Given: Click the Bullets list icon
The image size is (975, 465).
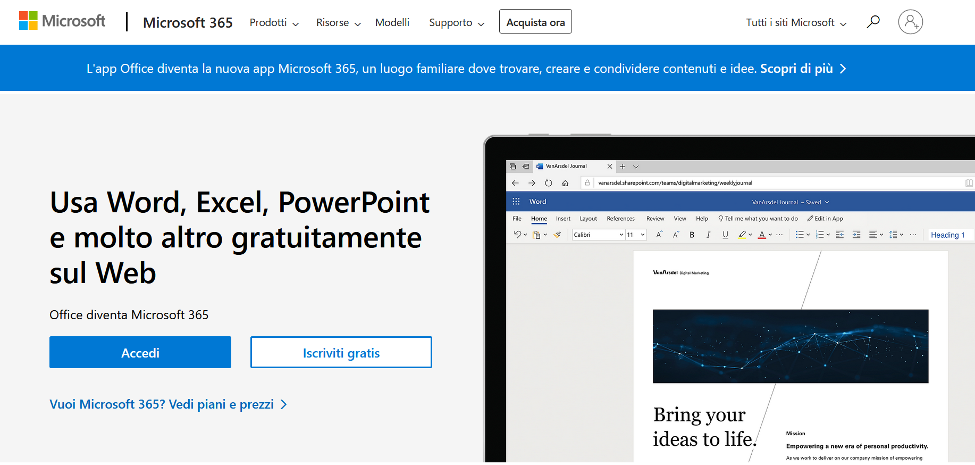Looking at the screenshot, I should pyautogui.click(x=800, y=235).
